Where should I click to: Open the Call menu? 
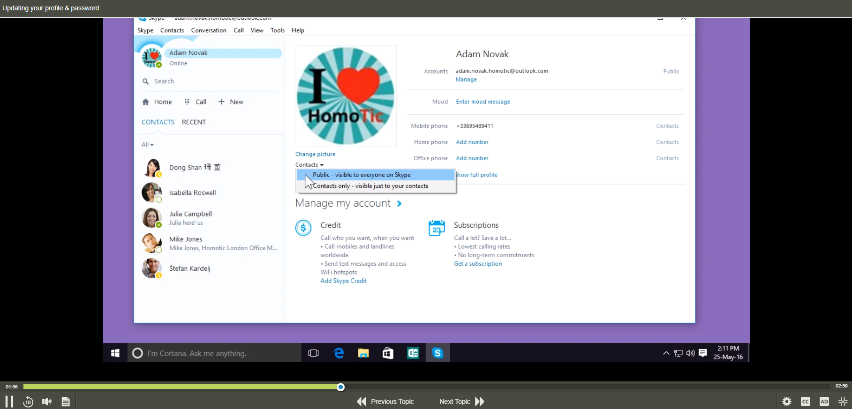(239, 30)
